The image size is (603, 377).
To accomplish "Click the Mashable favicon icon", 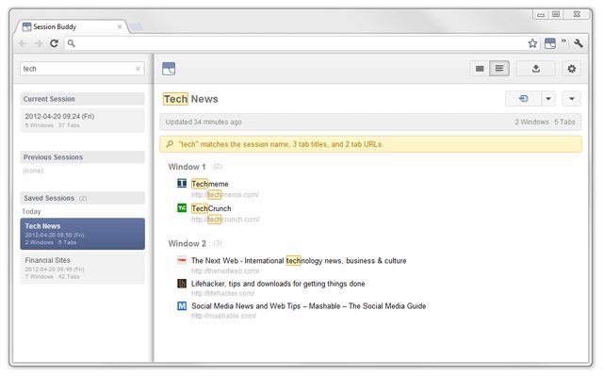I will [182, 305].
